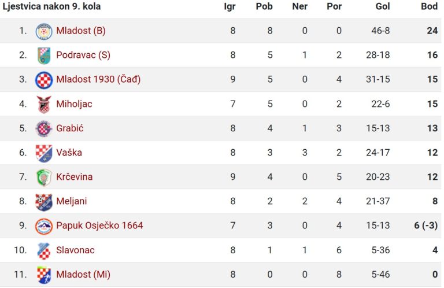The height and width of the screenshot is (288, 444).
Task: Click the Mladost 1930 (Čađ) checkered crest
Action: (44, 80)
